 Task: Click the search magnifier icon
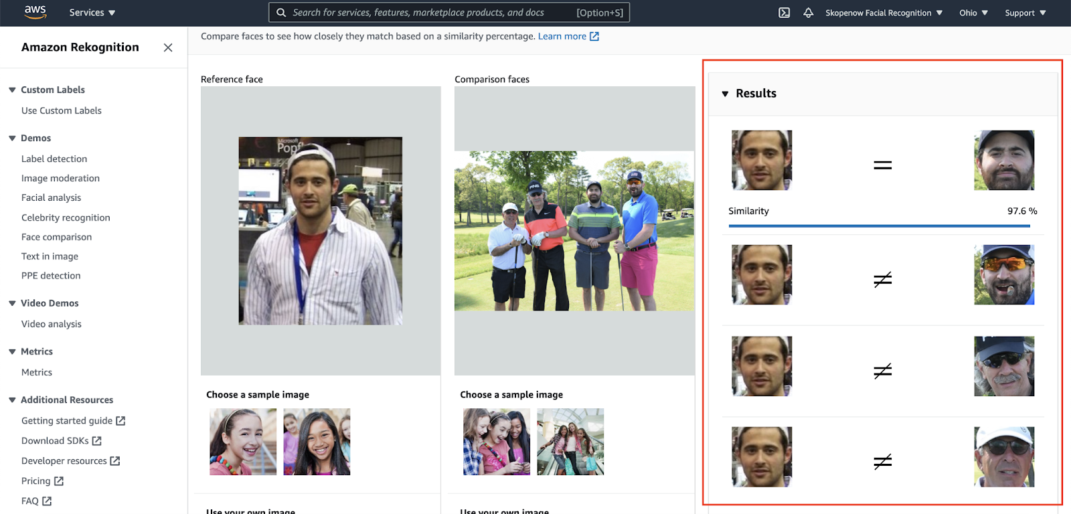point(281,13)
